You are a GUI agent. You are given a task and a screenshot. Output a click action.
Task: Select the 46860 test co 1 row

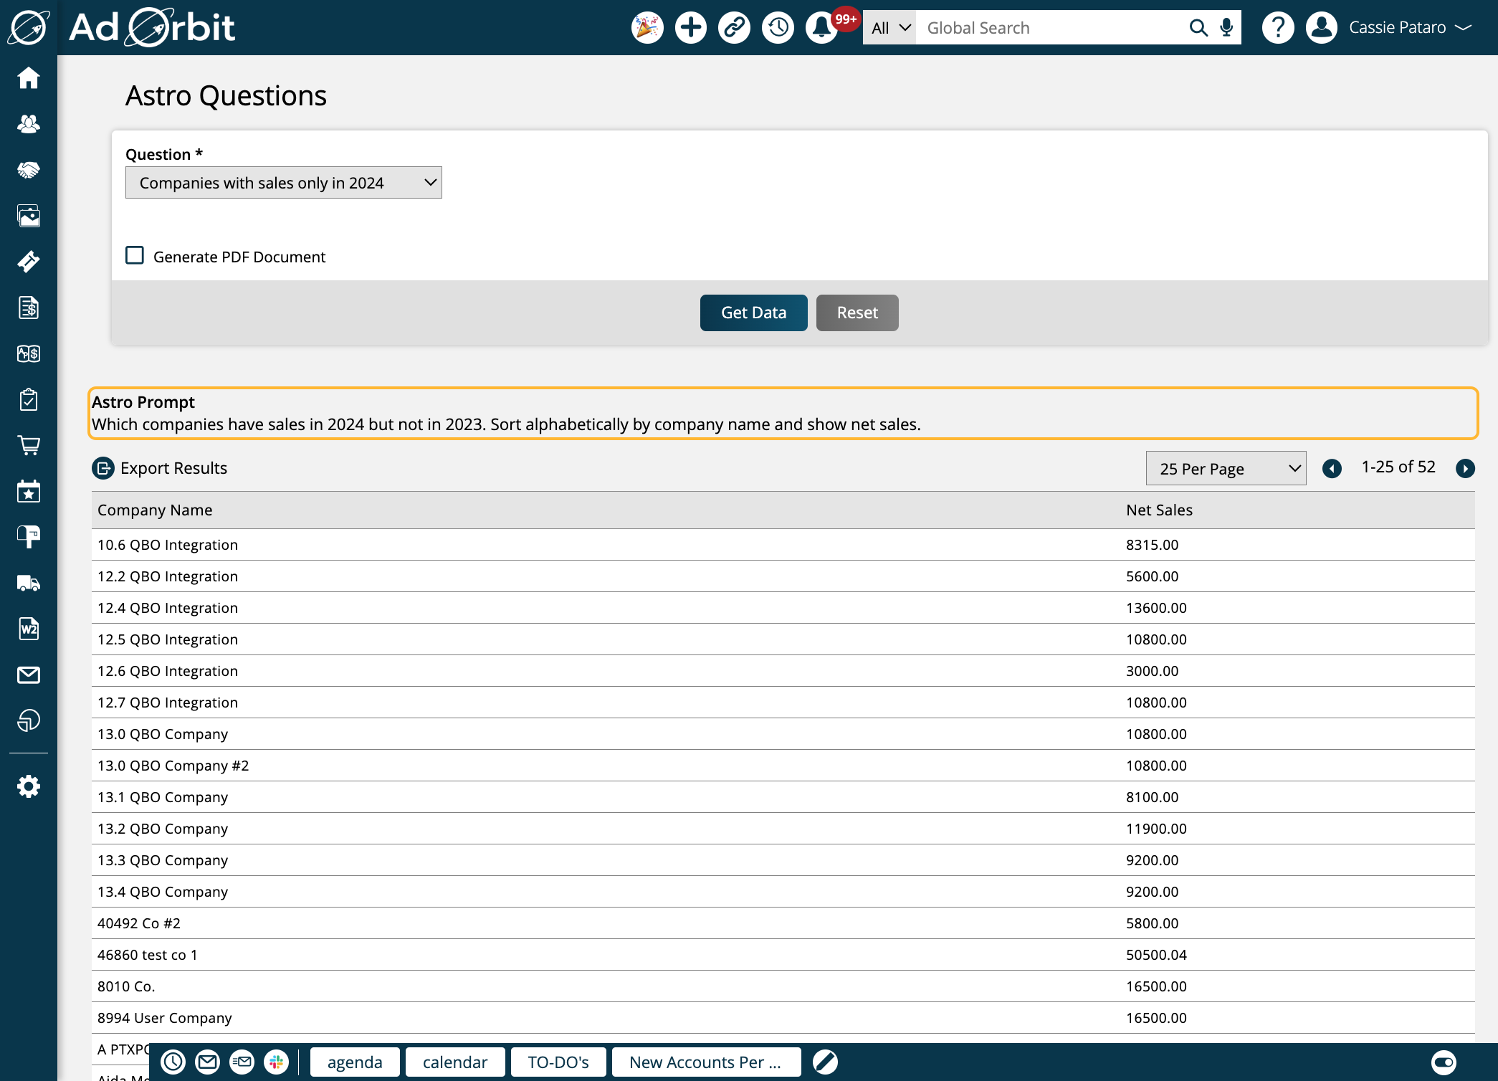tap(783, 955)
